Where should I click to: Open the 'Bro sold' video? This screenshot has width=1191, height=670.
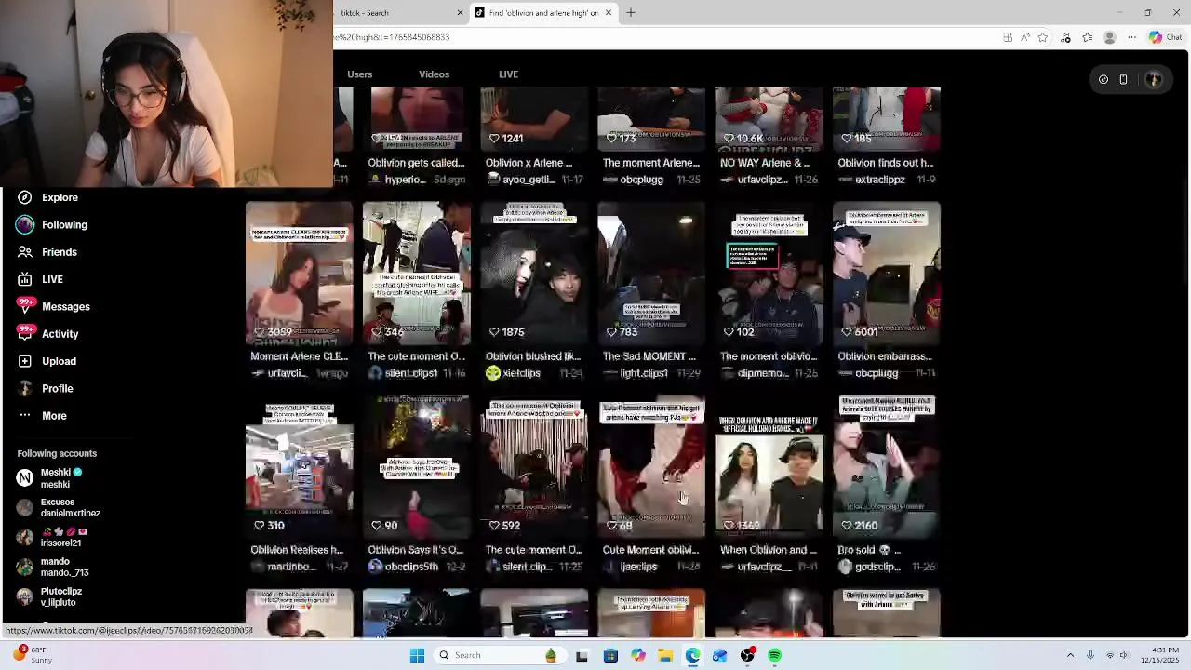pyautogui.click(x=886, y=467)
